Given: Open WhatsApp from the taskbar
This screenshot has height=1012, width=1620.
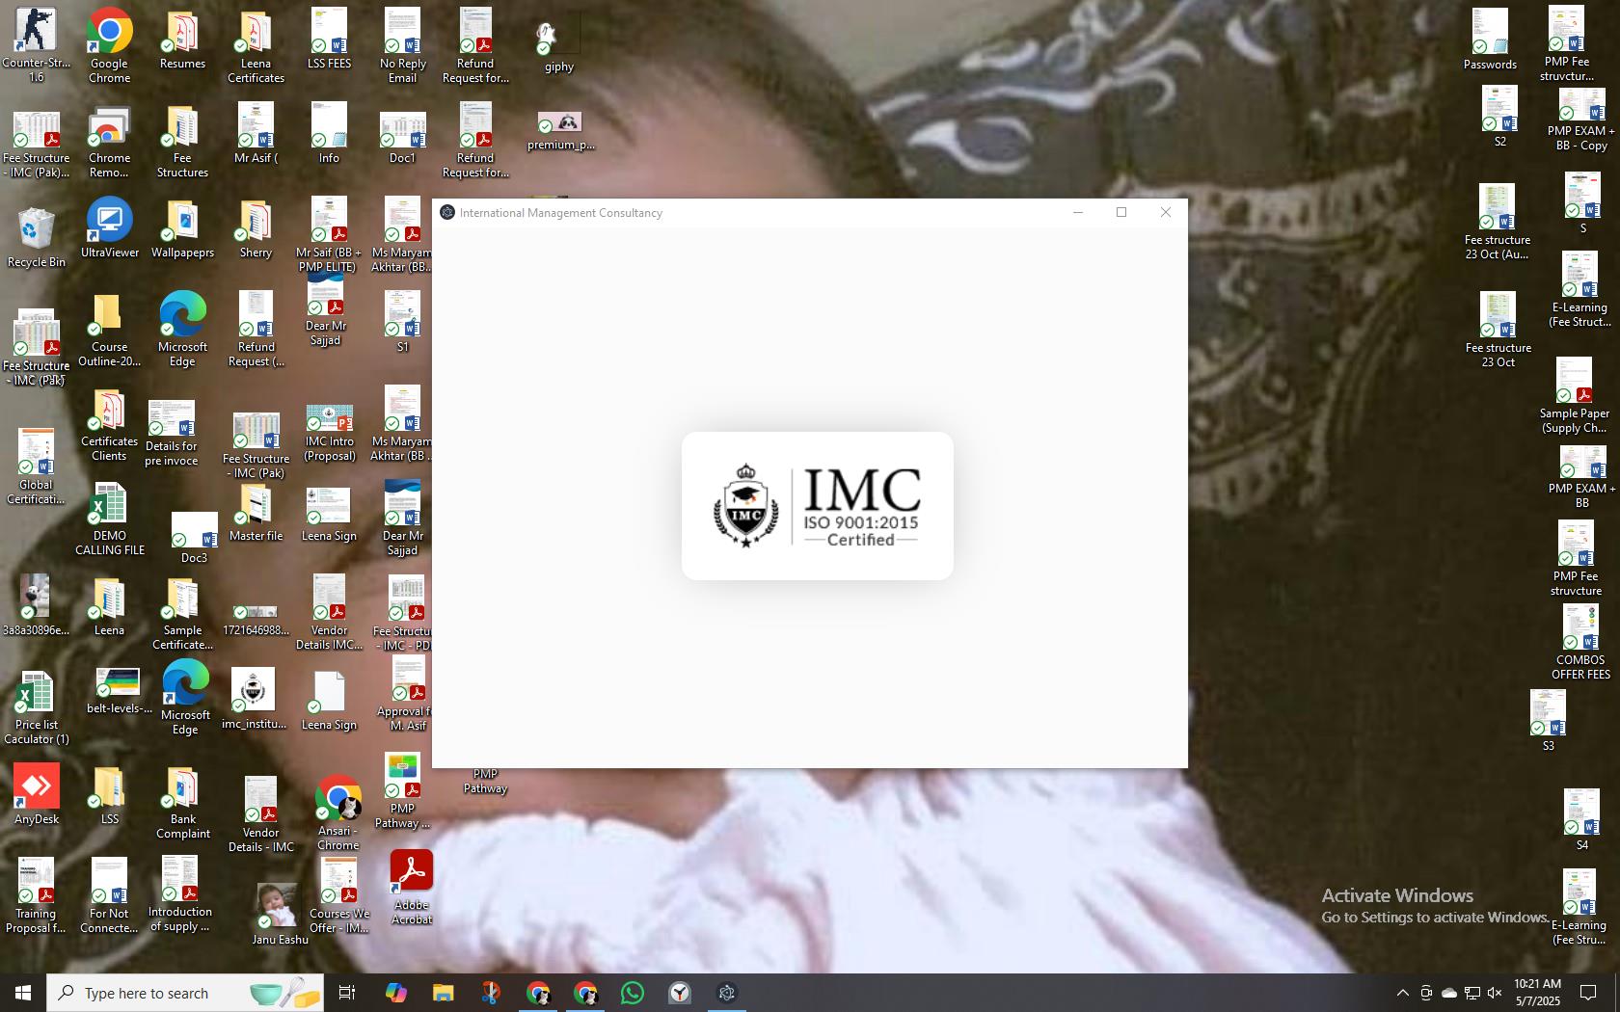Looking at the screenshot, I should click(x=633, y=993).
